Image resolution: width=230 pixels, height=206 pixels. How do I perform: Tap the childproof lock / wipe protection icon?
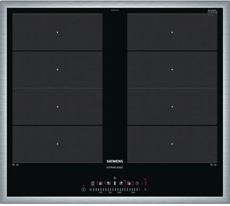pyautogui.click(x=92, y=184)
